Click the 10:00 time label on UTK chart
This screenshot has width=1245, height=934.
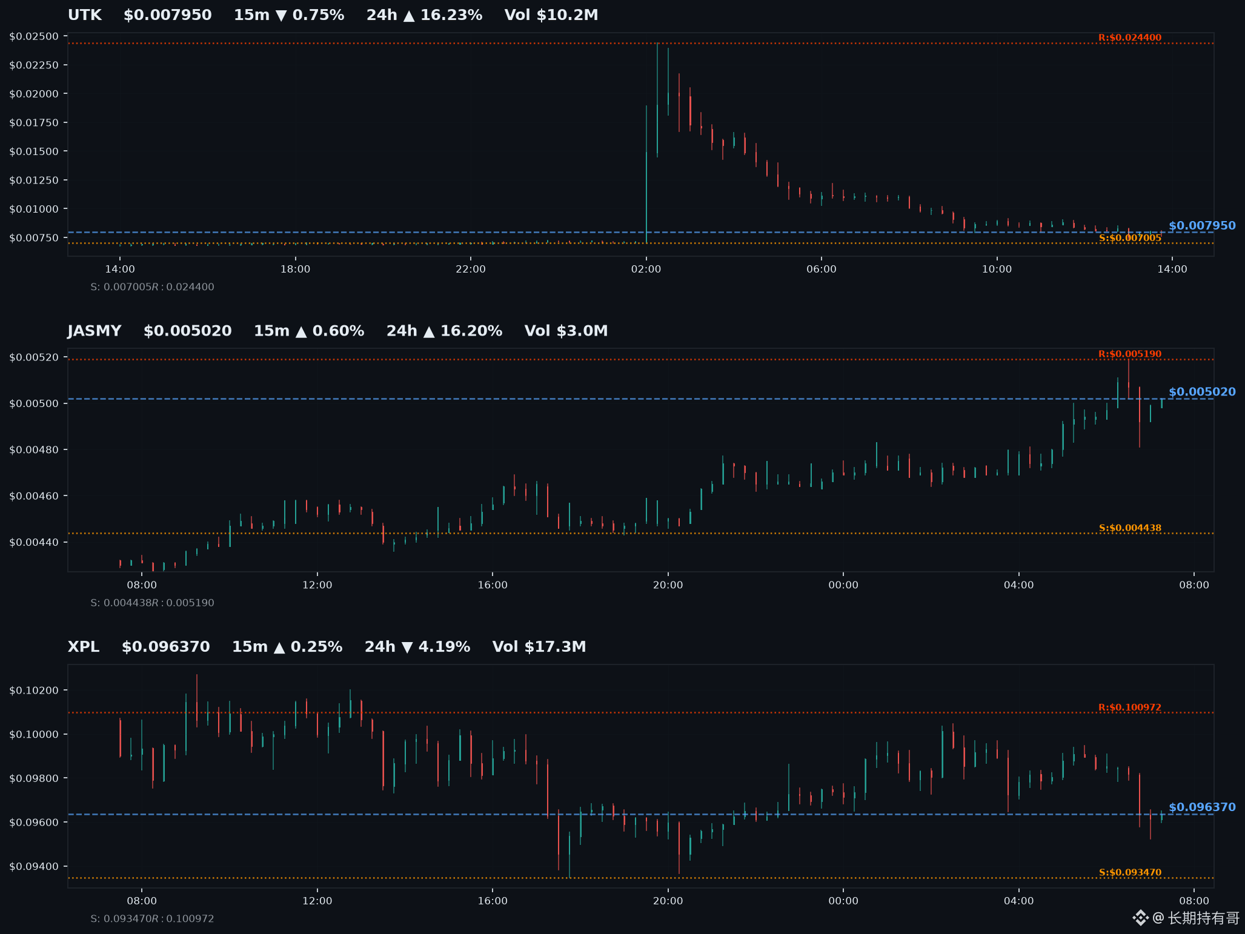click(x=997, y=270)
